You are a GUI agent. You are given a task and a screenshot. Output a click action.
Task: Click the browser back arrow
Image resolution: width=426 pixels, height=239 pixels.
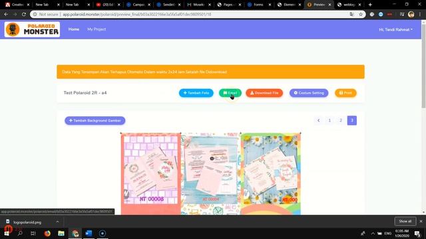coord(6,15)
